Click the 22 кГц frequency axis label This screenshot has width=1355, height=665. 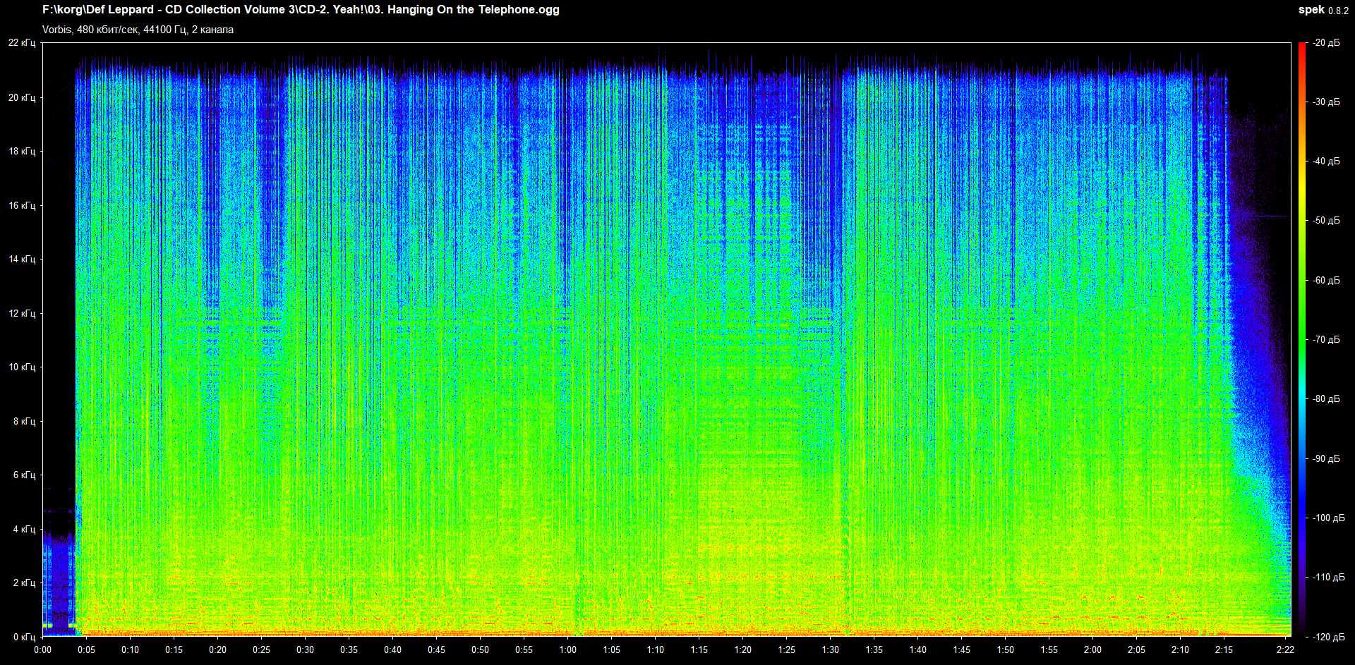point(22,43)
